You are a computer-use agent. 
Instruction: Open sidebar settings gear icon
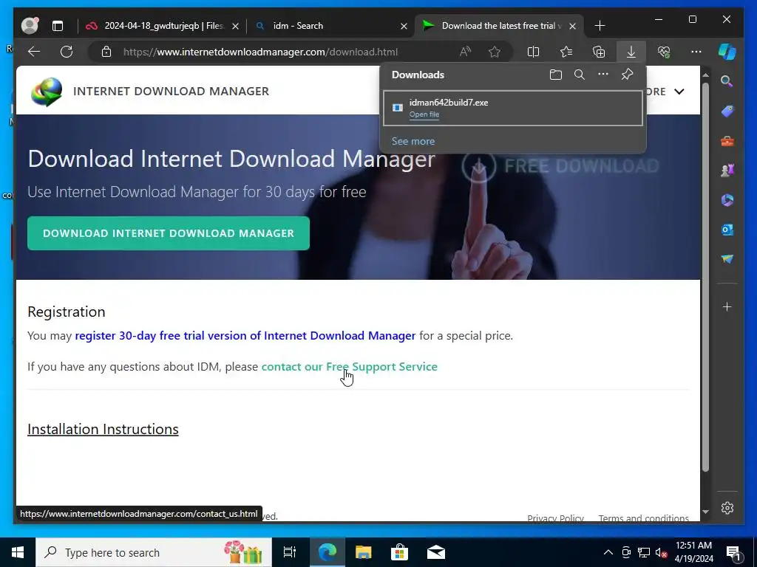(x=727, y=508)
